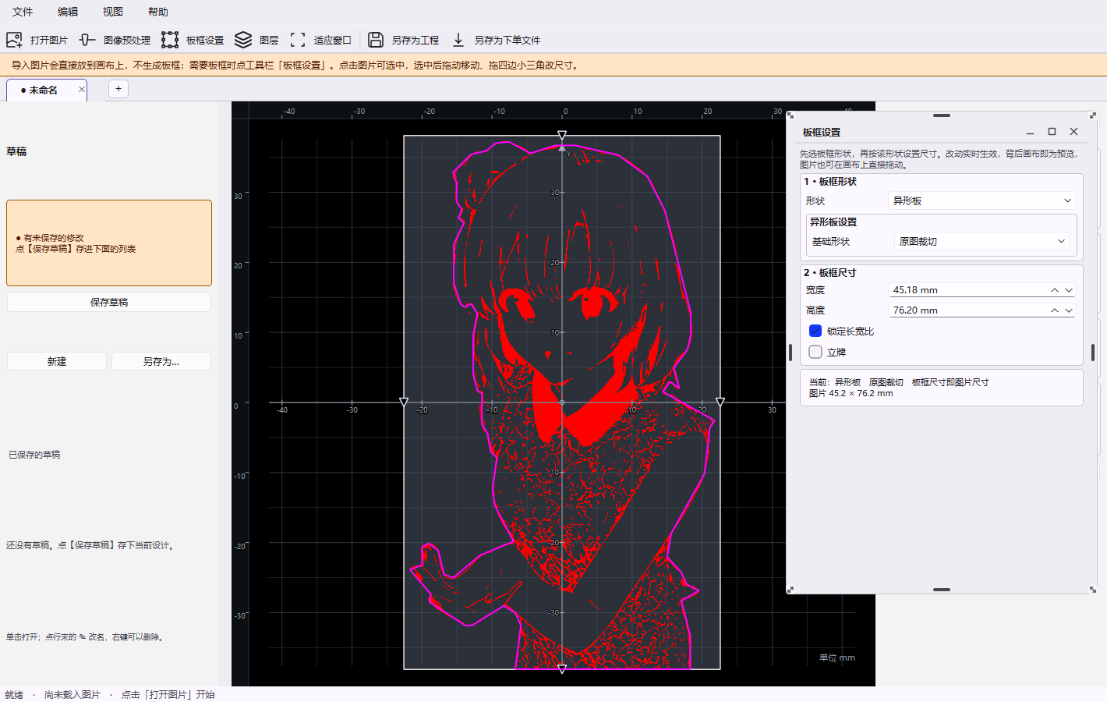The image size is (1107, 702).
Task: Click the top-left resize corner of 板框设置 panel
Action: [x=790, y=115]
